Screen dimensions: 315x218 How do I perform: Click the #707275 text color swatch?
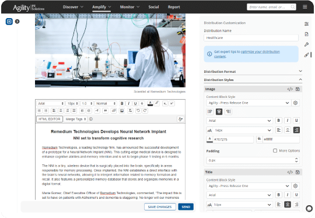point(209,139)
